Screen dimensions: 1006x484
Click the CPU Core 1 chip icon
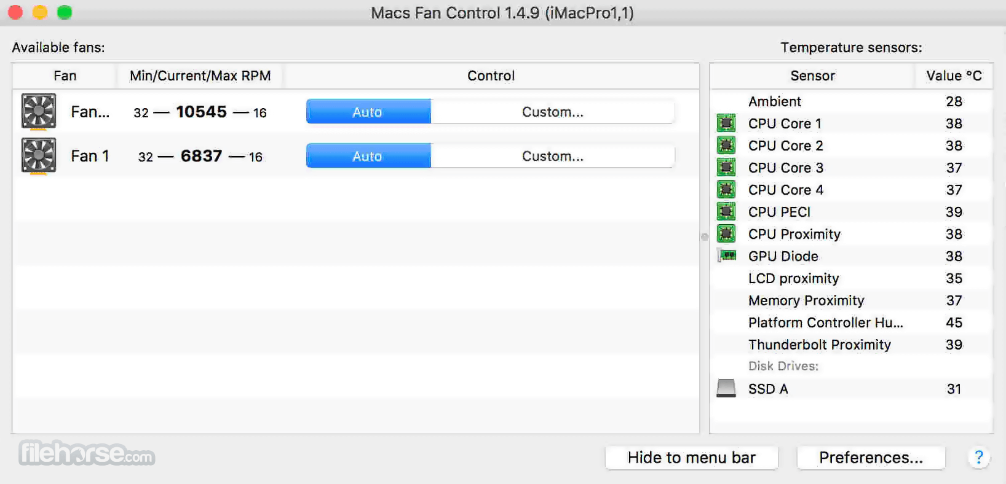[726, 123]
